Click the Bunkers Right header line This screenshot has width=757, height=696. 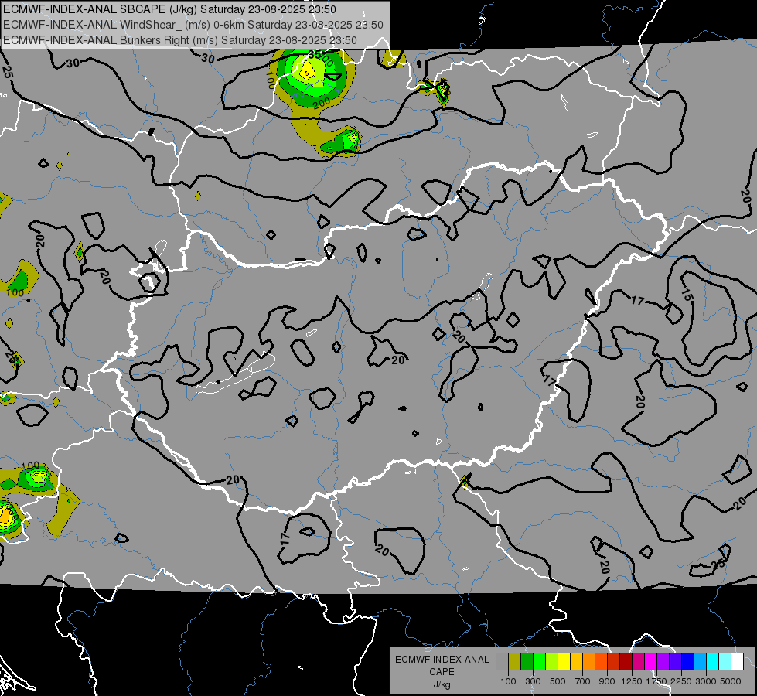pyautogui.click(x=180, y=40)
